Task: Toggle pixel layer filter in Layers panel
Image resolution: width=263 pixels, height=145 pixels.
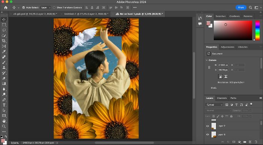Action: coord(227,105)
